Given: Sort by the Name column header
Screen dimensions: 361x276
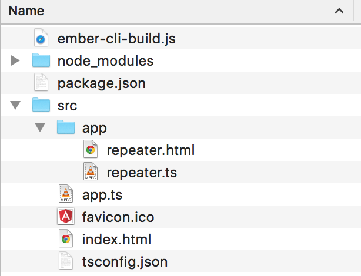Looking at the screenshot, I should click(x=27, y=11).
